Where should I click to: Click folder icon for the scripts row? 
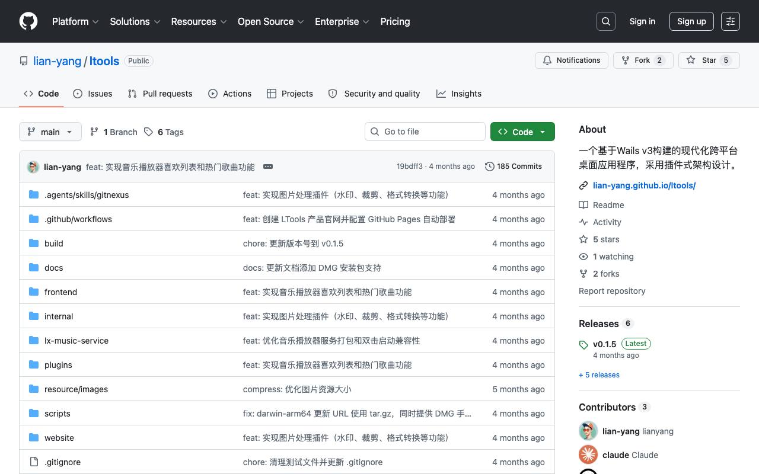[x=34, y=413]
